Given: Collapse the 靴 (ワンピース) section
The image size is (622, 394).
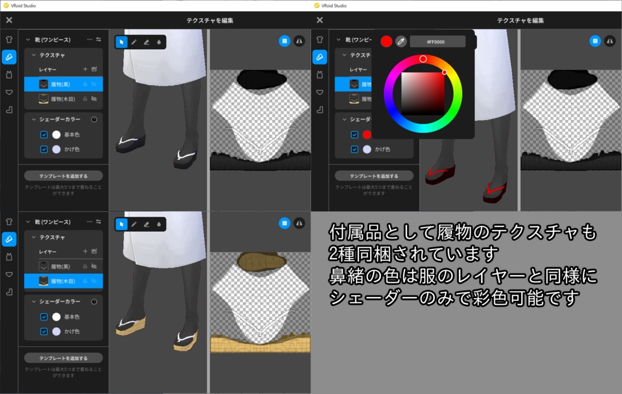Looking at the screenshot, I should [x=28, y=39].
